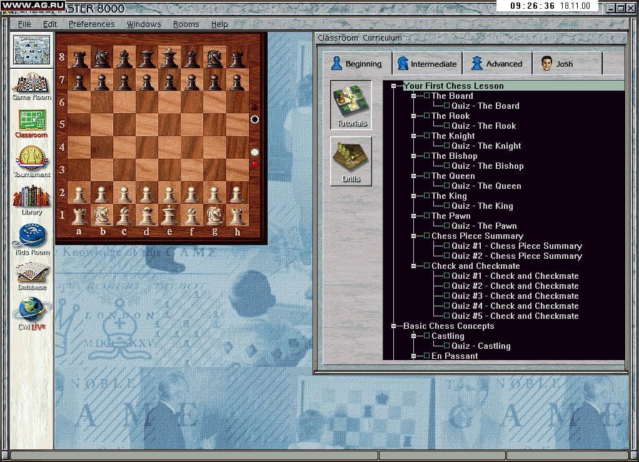Open the Classroom room icon
Viewport: 639px width, 462px height.
pos(32,124)
